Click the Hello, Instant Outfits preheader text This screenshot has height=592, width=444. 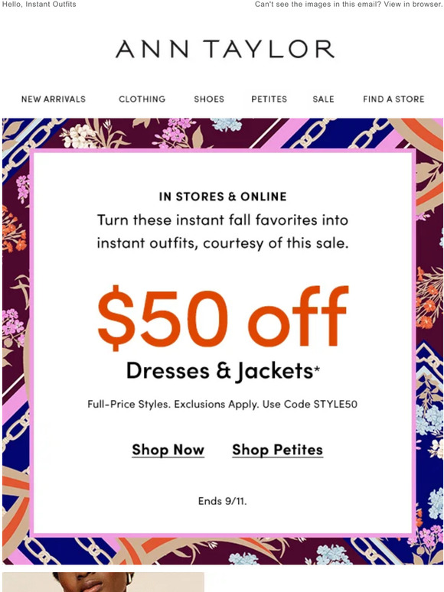point(39,4)
